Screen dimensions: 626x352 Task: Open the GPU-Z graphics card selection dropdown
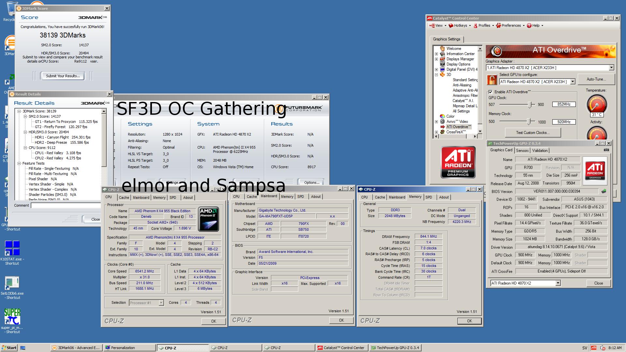tap(558, 283)
